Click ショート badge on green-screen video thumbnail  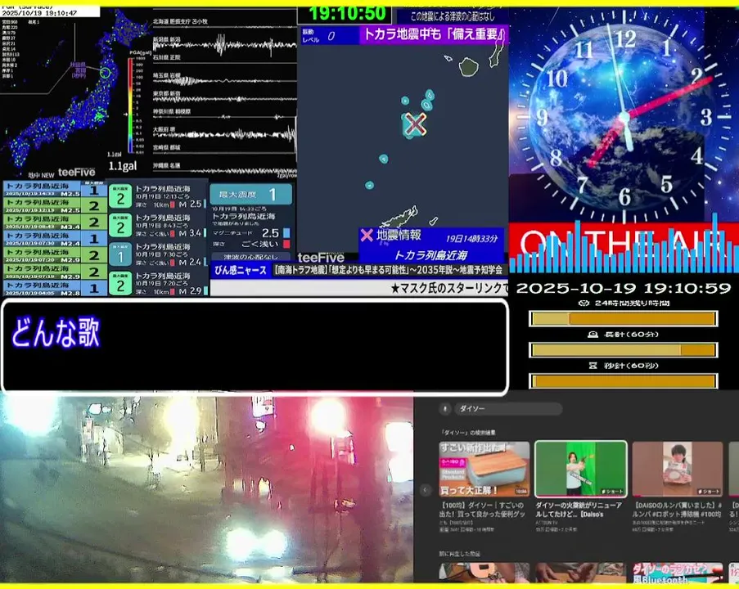[x=612, y=491]
